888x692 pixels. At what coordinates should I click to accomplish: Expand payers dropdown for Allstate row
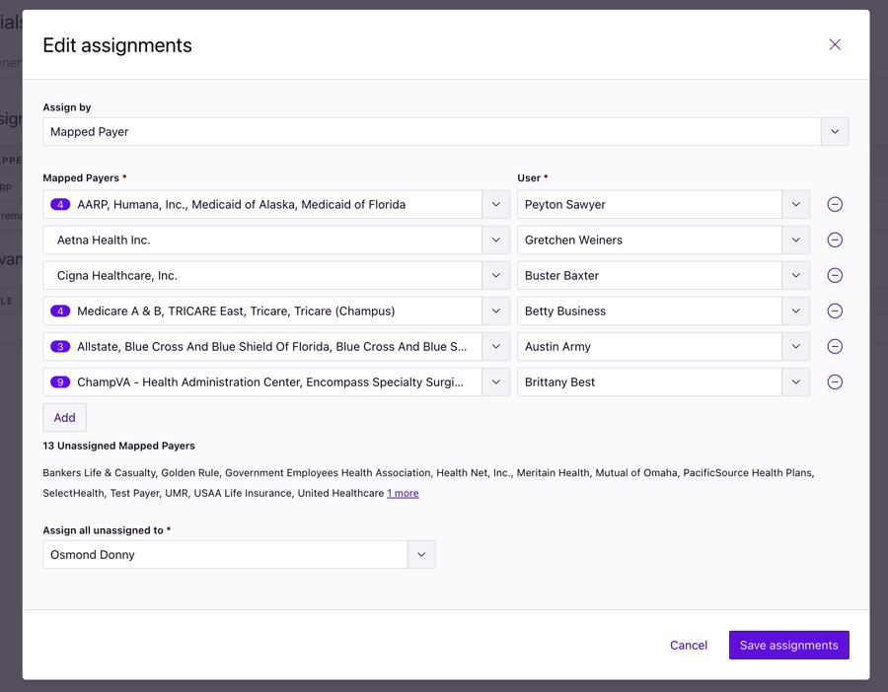coord(495,347)
